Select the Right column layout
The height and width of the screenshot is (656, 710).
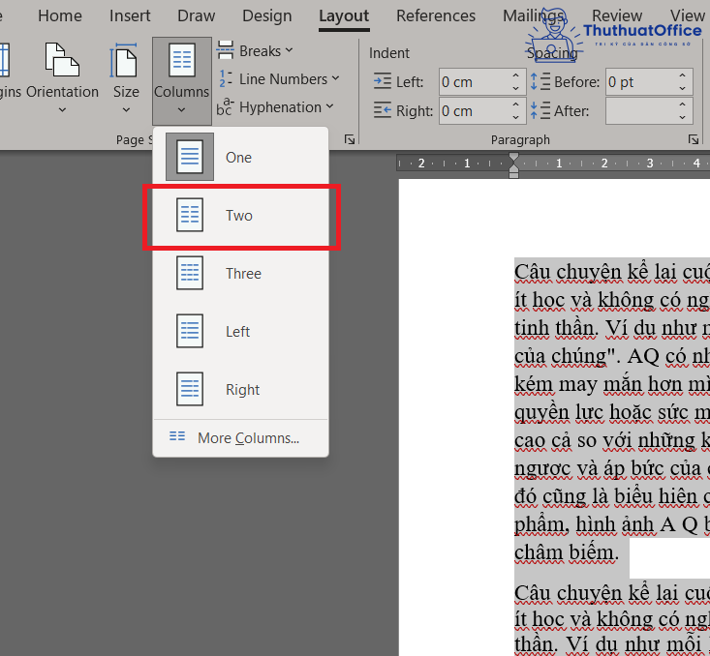coord(241,389)
